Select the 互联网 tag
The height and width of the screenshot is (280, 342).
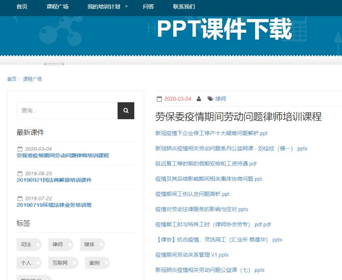pos(59,263)
